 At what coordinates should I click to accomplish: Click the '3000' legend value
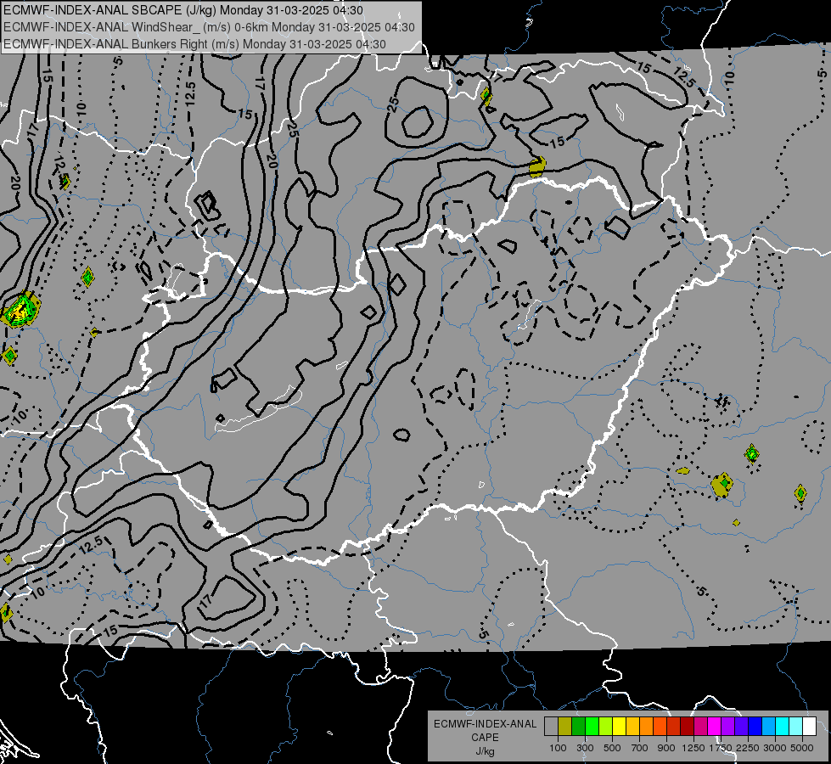click(774, 748)
